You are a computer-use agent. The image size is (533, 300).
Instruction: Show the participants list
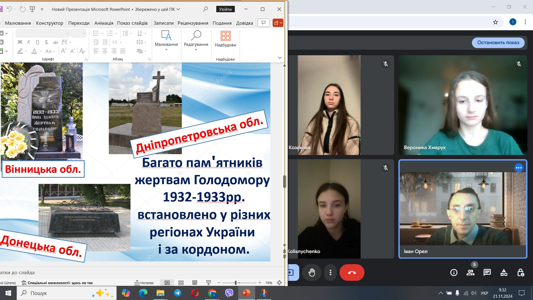[x=471, y=272]
